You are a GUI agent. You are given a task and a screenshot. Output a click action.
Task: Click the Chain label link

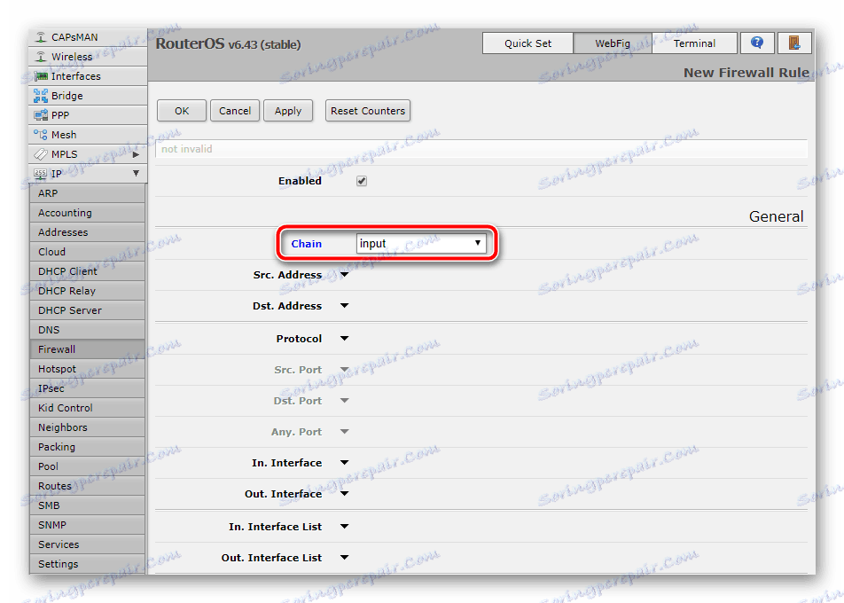[x=306, y=244]
